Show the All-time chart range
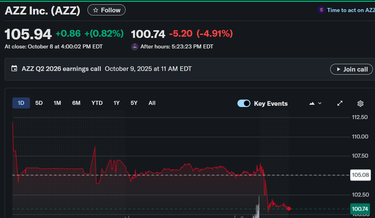 (x=152, y=103)
